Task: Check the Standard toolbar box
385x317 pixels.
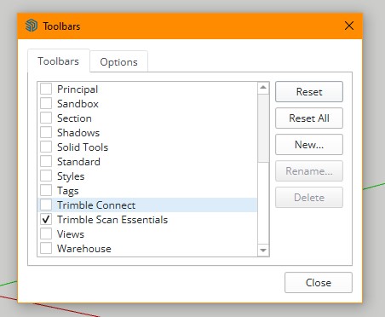Action: pyautogui.click(x=46, y=161)
